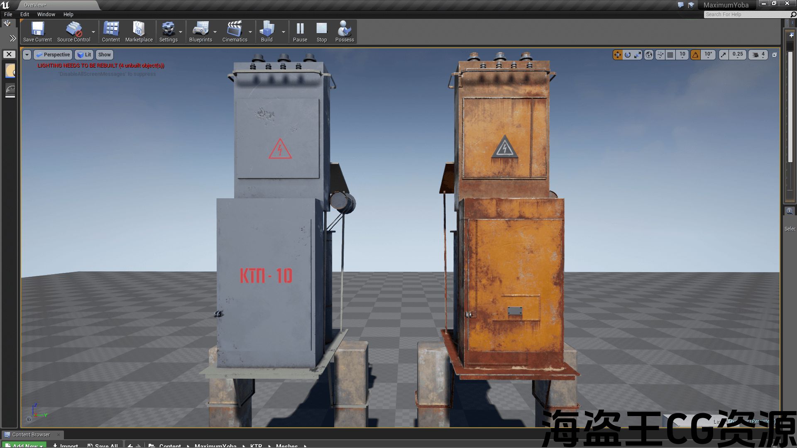Toggle rotation angle snapping

(696, 55)
